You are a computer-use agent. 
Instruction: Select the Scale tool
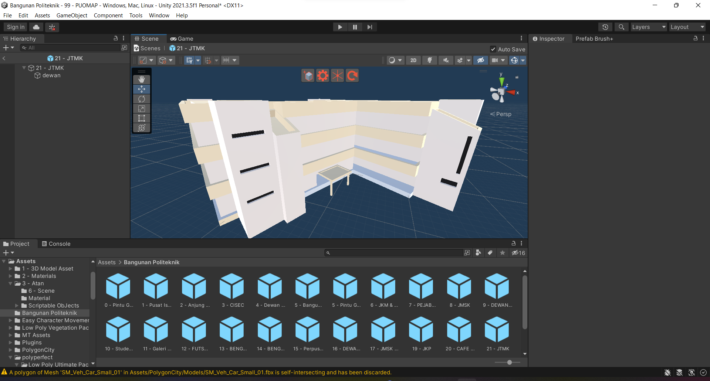pyautogui.click(x=142, y=109)
